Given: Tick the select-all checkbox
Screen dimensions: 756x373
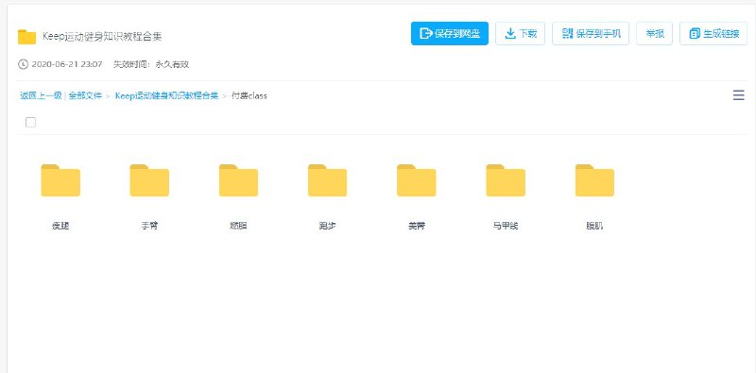Looking at the screenshot, I should pyautogui.click(x=30, y=122).
